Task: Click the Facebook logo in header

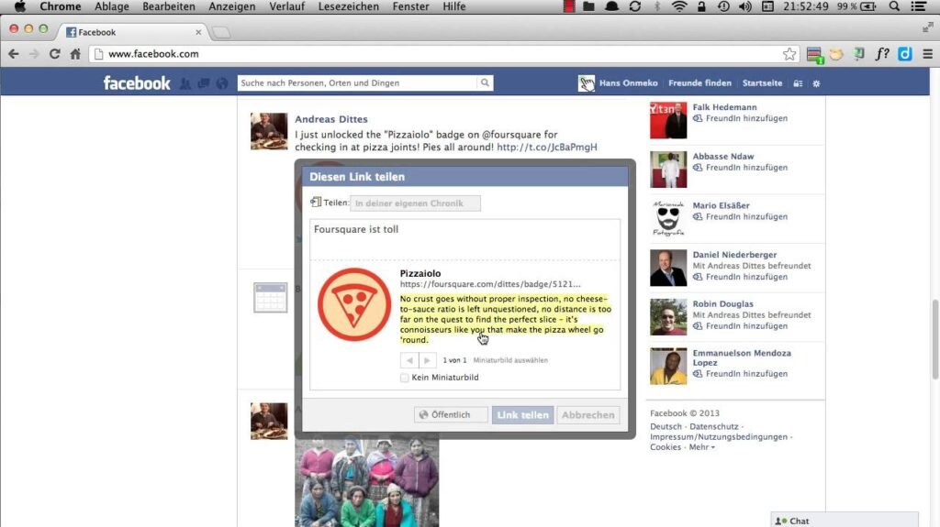Action: tap(137, 83)
